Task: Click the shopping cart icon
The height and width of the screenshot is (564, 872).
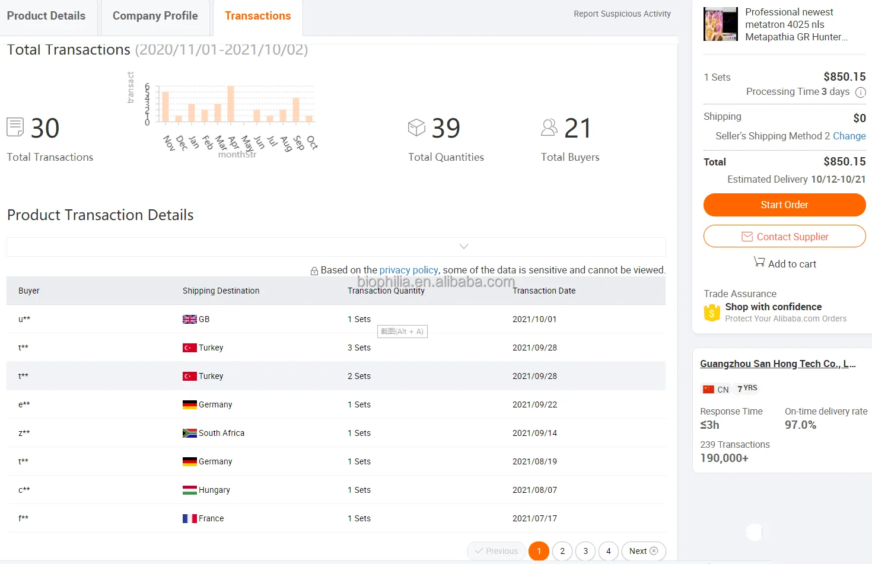Action: tap(759, 262)
